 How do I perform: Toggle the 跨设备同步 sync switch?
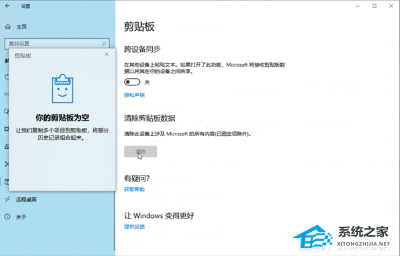point(132,82)
